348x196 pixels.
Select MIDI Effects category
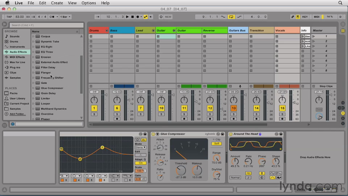point(17,57)
